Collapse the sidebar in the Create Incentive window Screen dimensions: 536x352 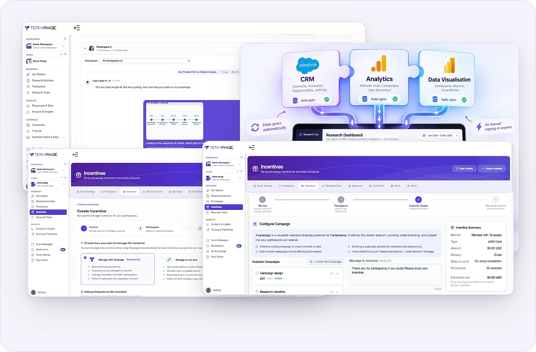(x=75, y=155)
